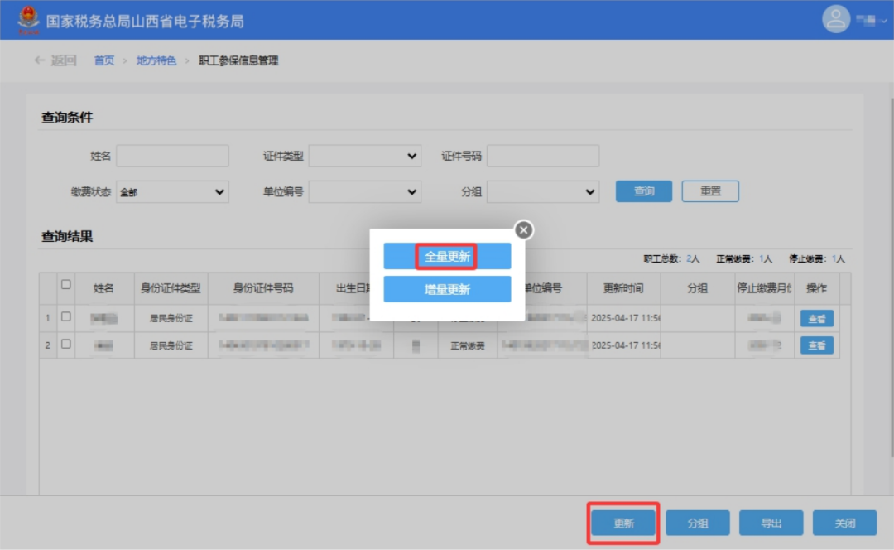Click 查看 button in row 2
This screenshot has height=550, width=894.
coord(816,345)
